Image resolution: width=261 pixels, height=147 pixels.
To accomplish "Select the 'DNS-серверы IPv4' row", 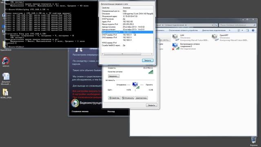I will (x=127, y=38).
